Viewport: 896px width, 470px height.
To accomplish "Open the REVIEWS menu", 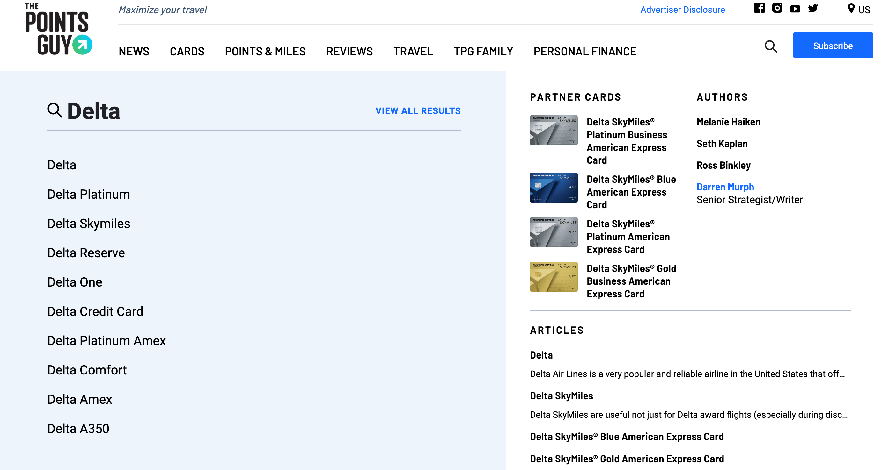I will (x=349, y=51).
